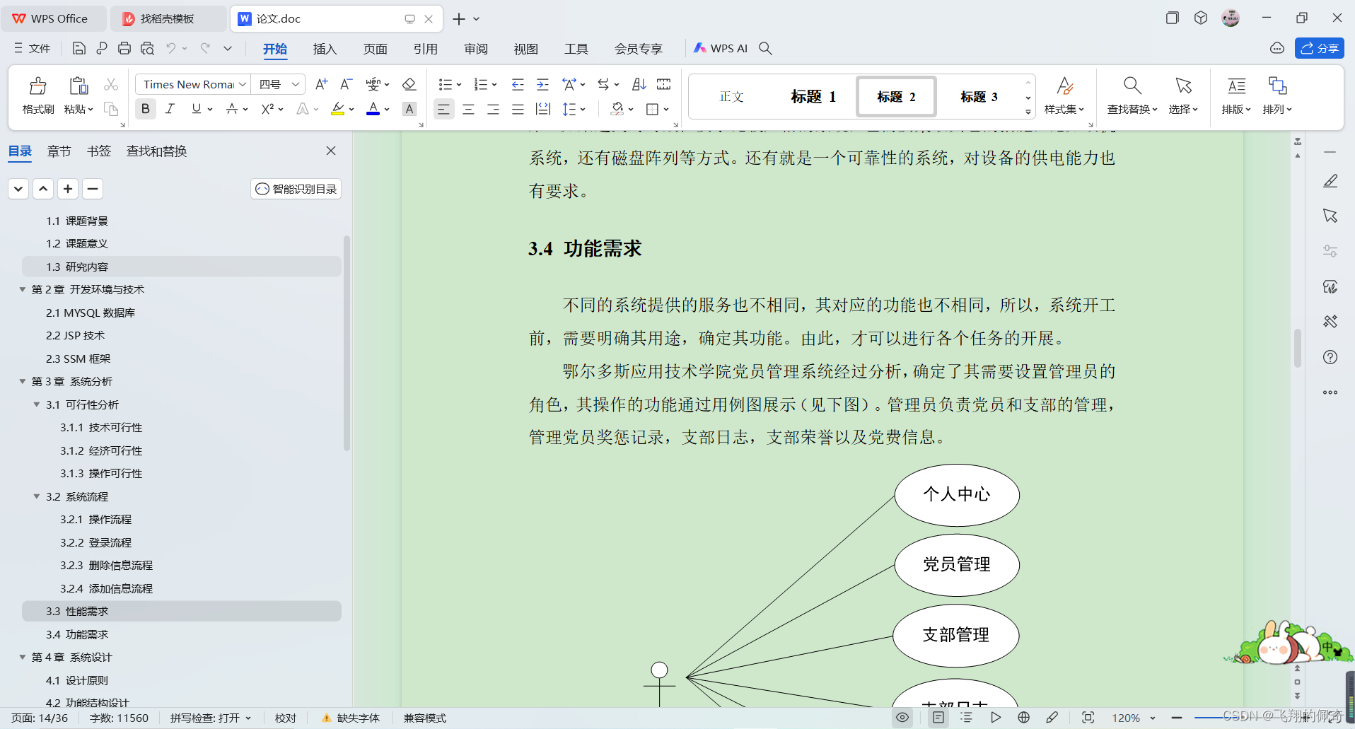This screenshot has width=1355, height=729.
Task: Toggle bold formatting
Action: tap(146, 109)
